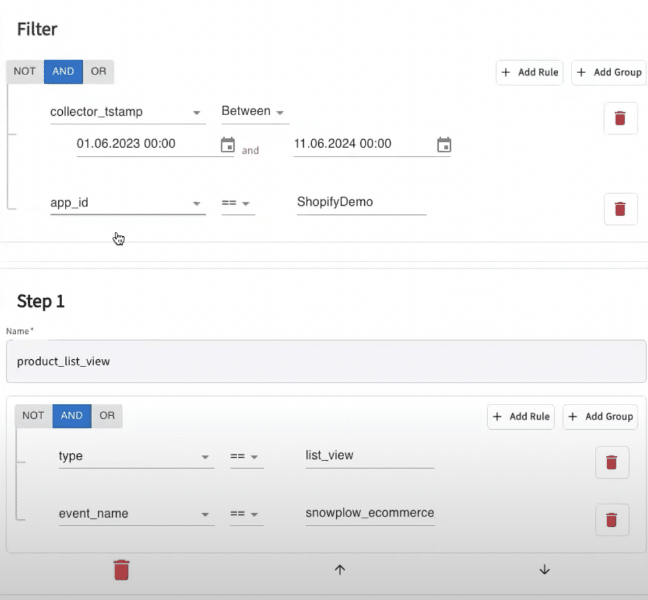Open the == operator dropdown for type
The width and height of the screenshot is (648, 600).
pyautogui.click(x=247, y=456)
